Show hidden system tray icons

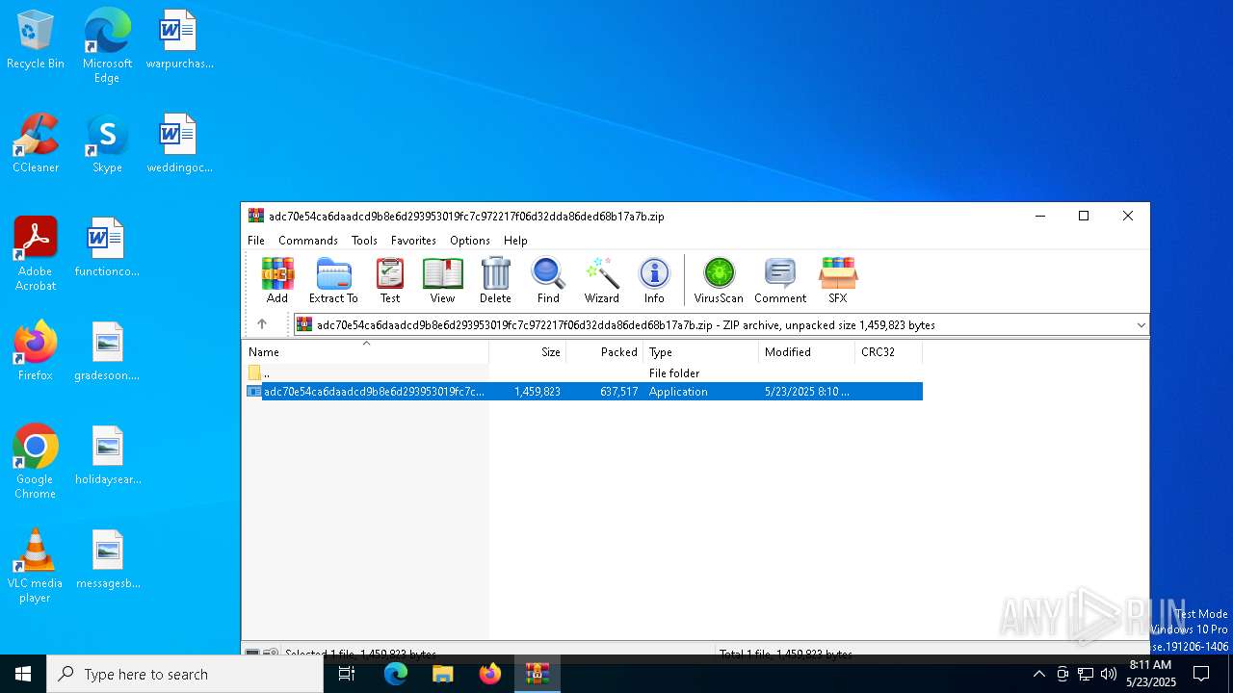[x=1038, y=674]
